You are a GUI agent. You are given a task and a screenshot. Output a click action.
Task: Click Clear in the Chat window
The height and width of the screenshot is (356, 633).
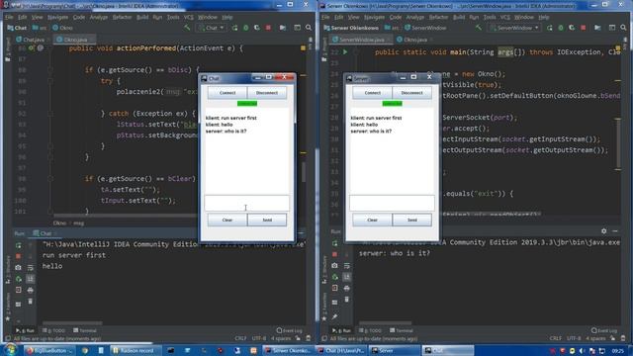click(x=227, y=220)
